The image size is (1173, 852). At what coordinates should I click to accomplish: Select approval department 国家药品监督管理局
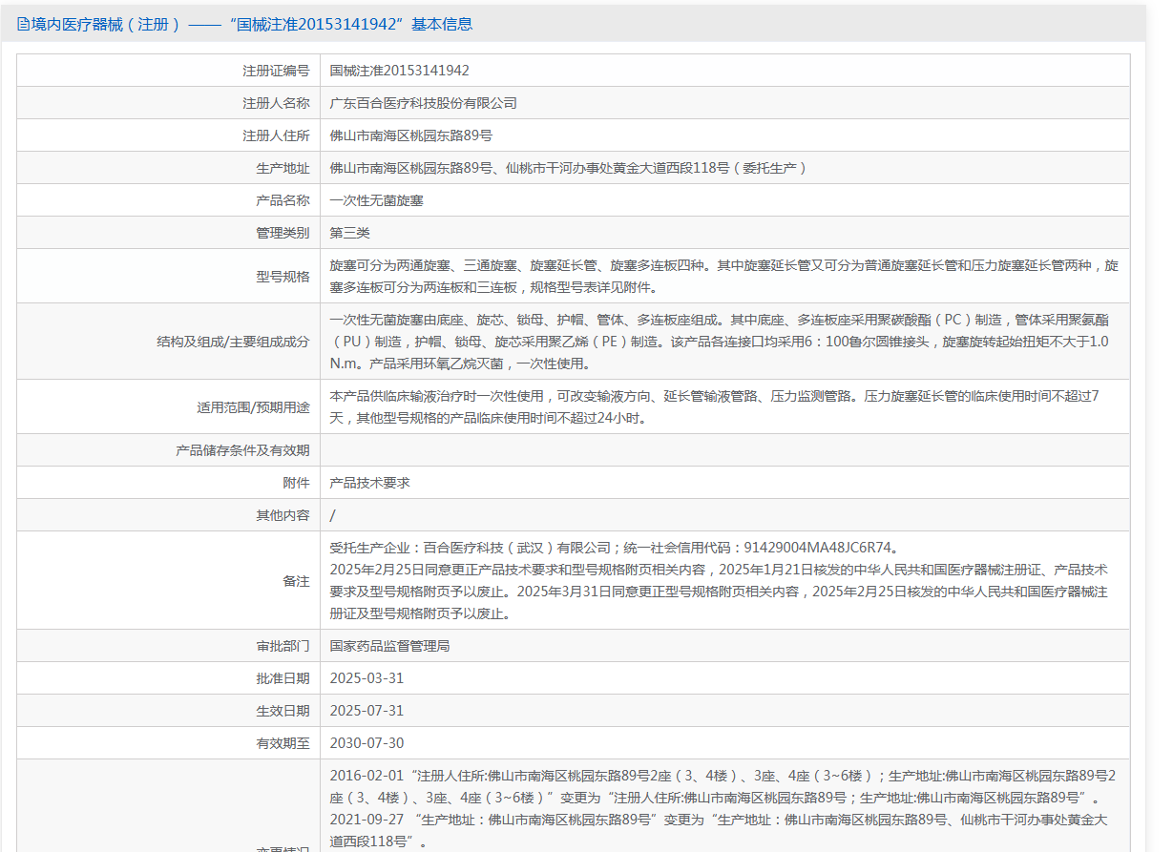coord(389,646)
